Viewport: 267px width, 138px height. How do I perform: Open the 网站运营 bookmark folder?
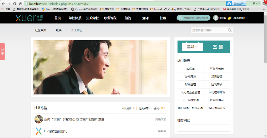coord(107,9)
